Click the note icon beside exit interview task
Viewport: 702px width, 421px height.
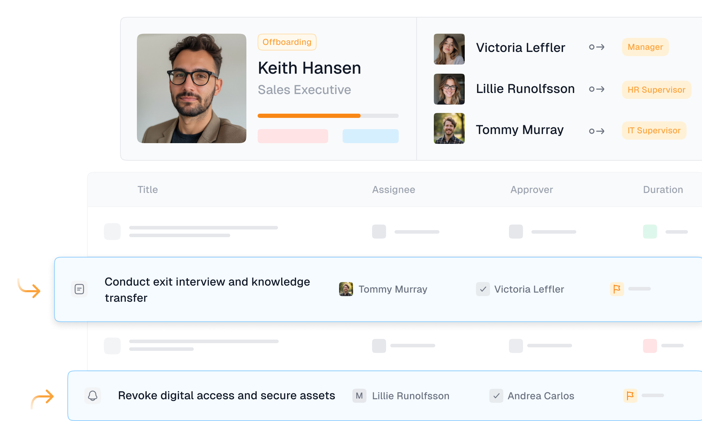click(79, 289)
